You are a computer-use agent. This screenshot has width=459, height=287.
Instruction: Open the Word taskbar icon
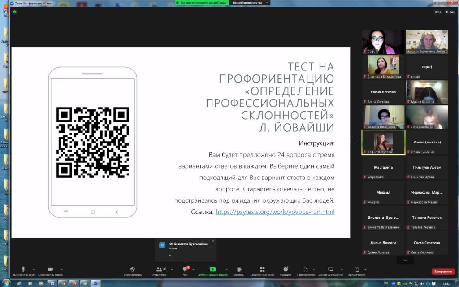tap(52, 283)
